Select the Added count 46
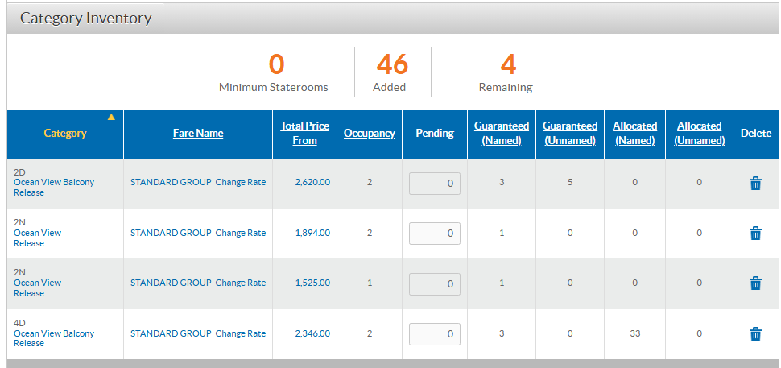The width and height of the screenshot is (781, 368). pos(392,64)
